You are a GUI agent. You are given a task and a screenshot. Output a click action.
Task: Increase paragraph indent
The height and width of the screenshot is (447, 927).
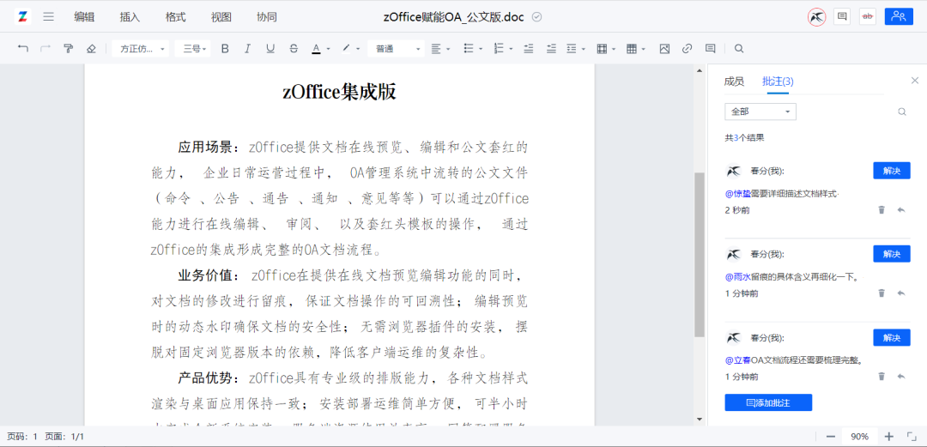(551, 49)
